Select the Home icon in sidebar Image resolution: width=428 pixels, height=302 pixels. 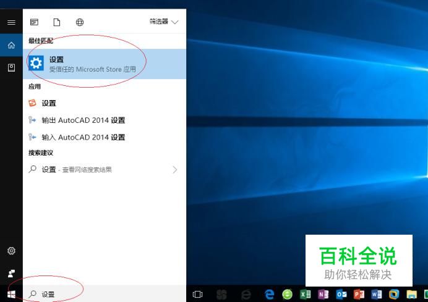[11, 45]
